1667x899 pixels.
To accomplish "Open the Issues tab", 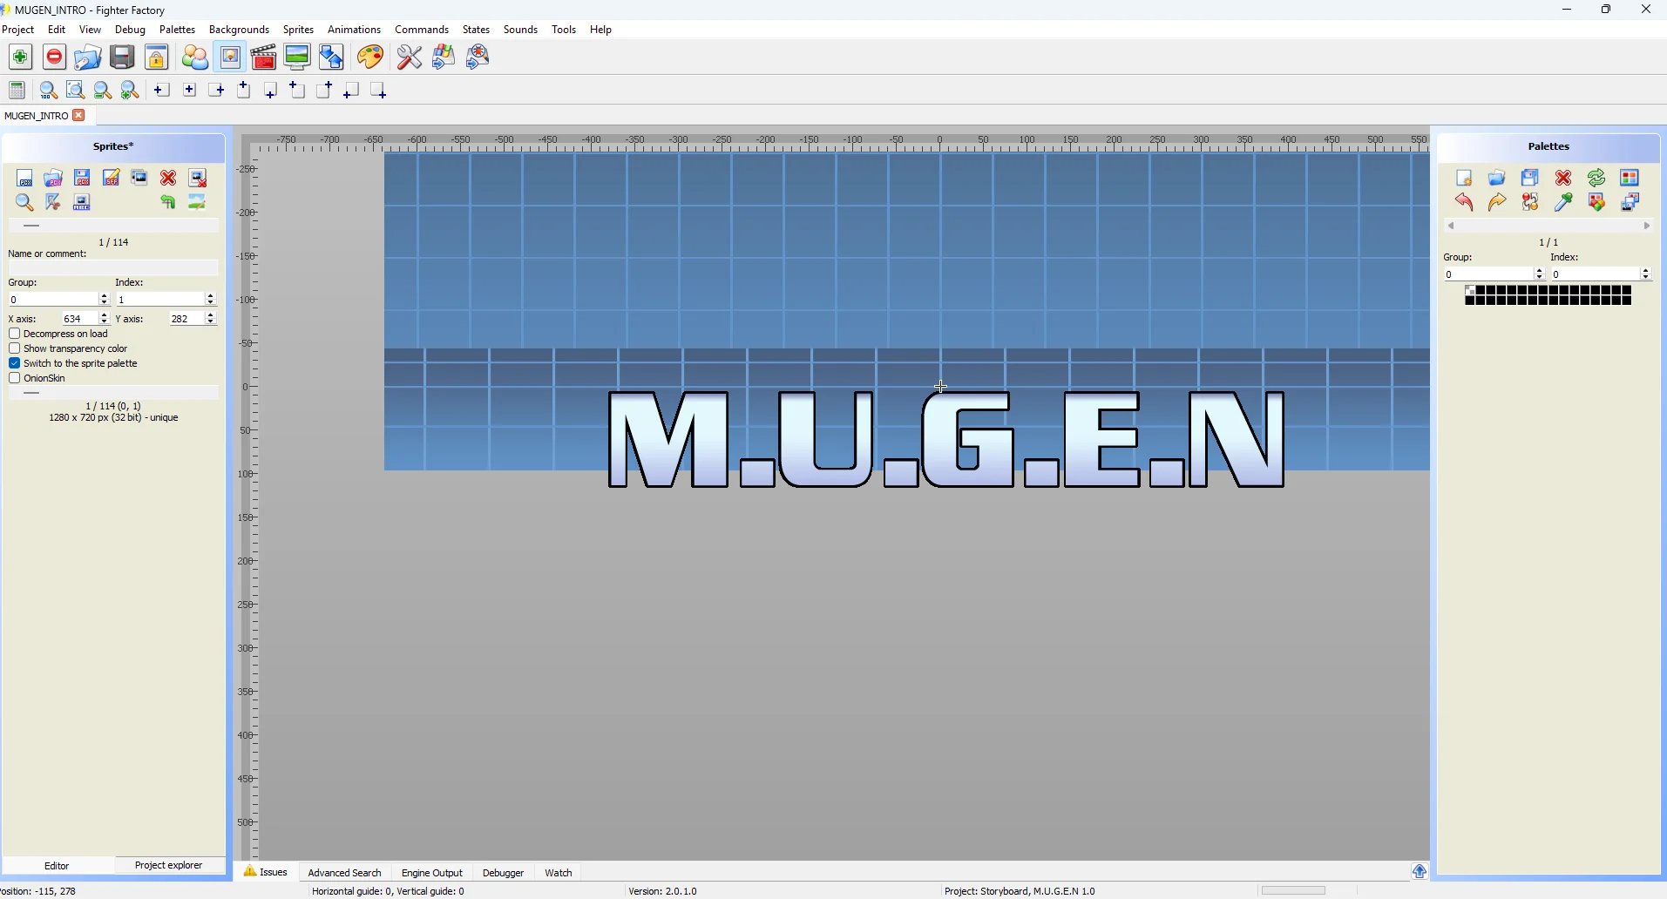I will (x=267, y=873).
